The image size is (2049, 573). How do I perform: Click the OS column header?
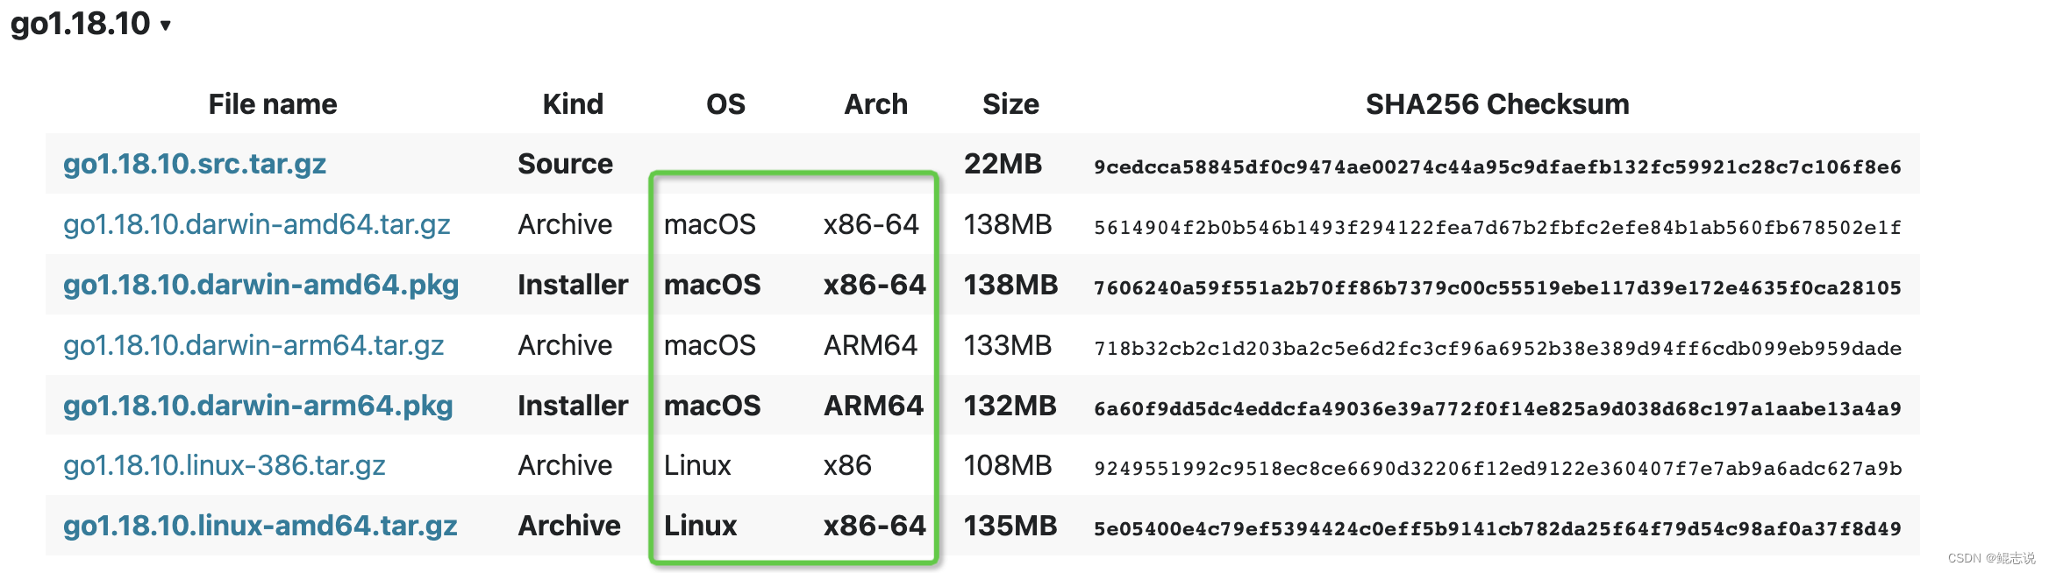(x=725, y=104)
